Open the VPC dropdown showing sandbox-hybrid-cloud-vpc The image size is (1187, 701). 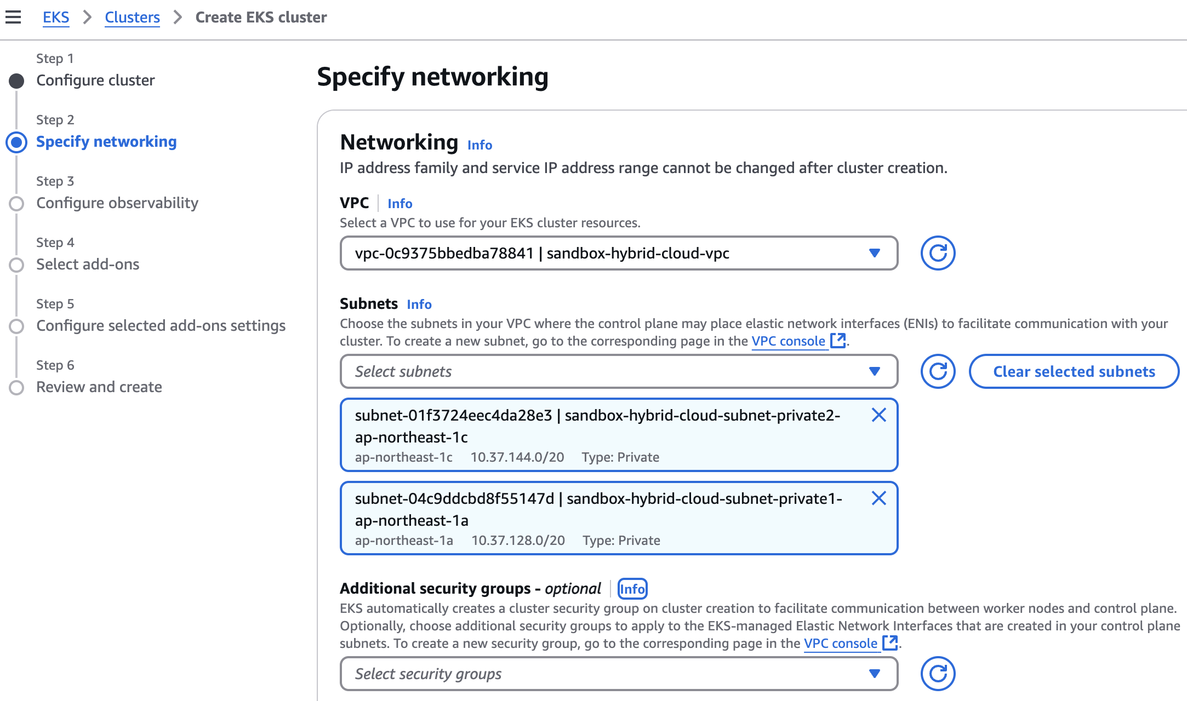point(618,253)
